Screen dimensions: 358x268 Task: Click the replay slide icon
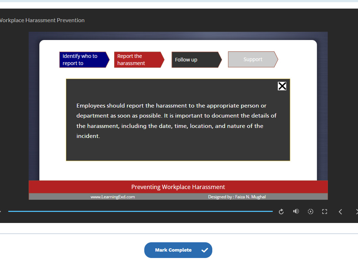pyautogui.click(x=281, y=212)
